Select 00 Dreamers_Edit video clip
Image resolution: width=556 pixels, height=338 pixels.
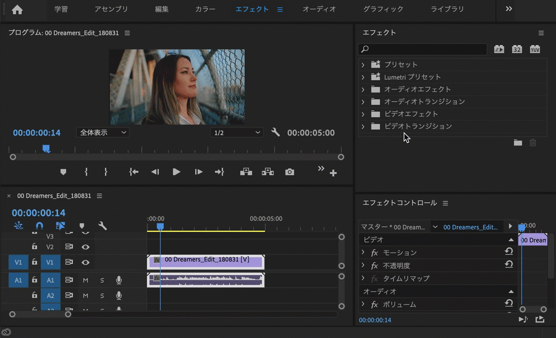pos(206,262)
